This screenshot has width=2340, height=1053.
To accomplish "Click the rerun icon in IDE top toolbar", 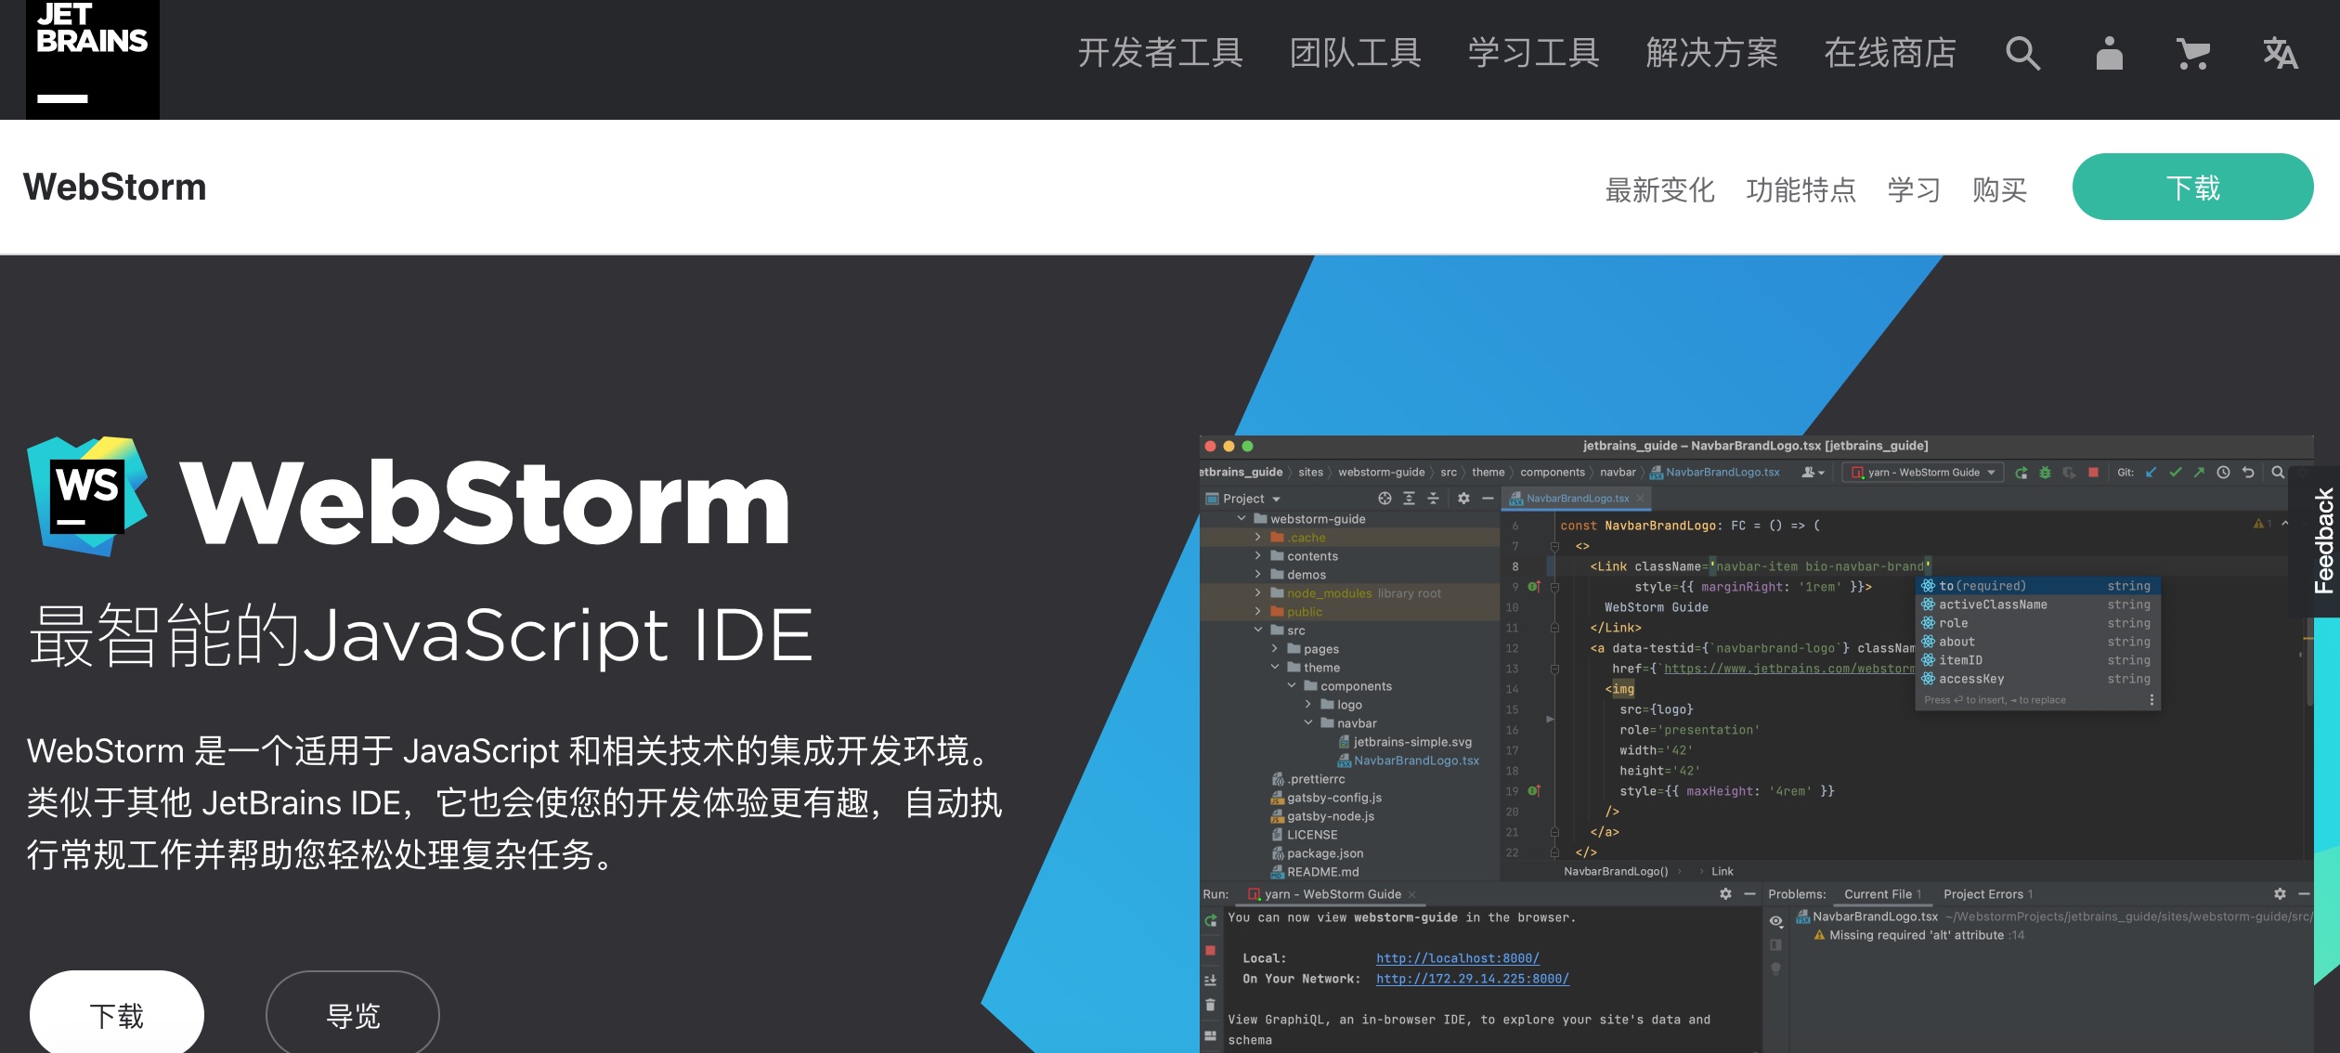I will (2021, 473).
